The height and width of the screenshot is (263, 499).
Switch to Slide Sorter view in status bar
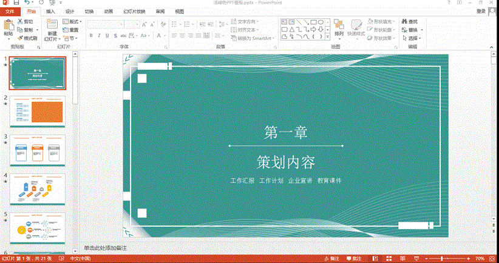pos(389,259)
